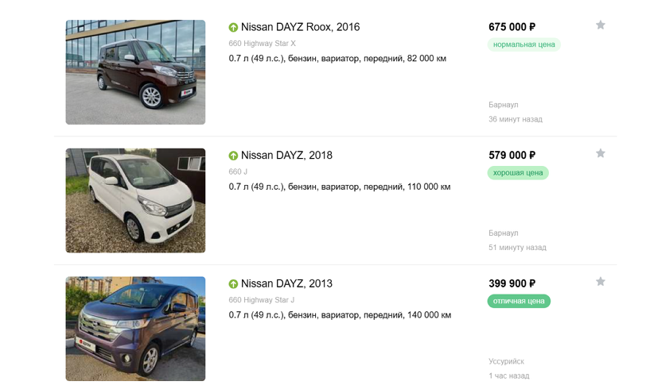The image size is (650, 389).
Task: Open the brown Nissan DAYZ Roox photo
Action: [x=135, y=72]
